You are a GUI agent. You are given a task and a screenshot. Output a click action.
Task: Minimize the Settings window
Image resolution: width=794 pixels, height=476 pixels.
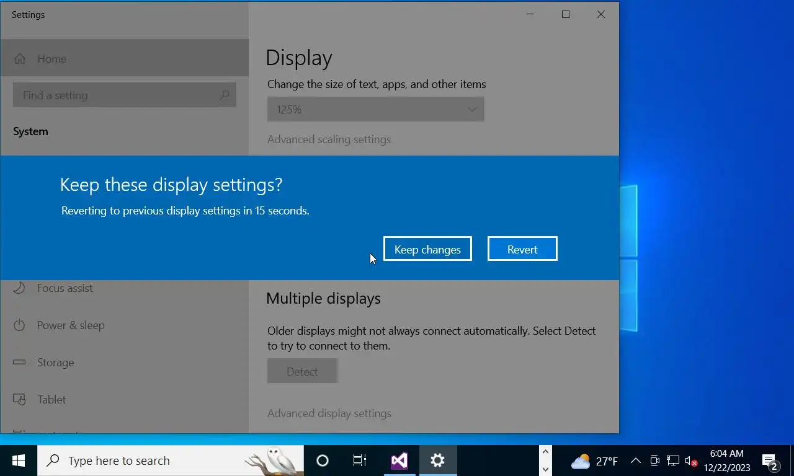tap(530, 14)
